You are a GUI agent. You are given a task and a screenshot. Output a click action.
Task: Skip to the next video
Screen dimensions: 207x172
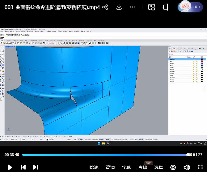pos(35,167)
